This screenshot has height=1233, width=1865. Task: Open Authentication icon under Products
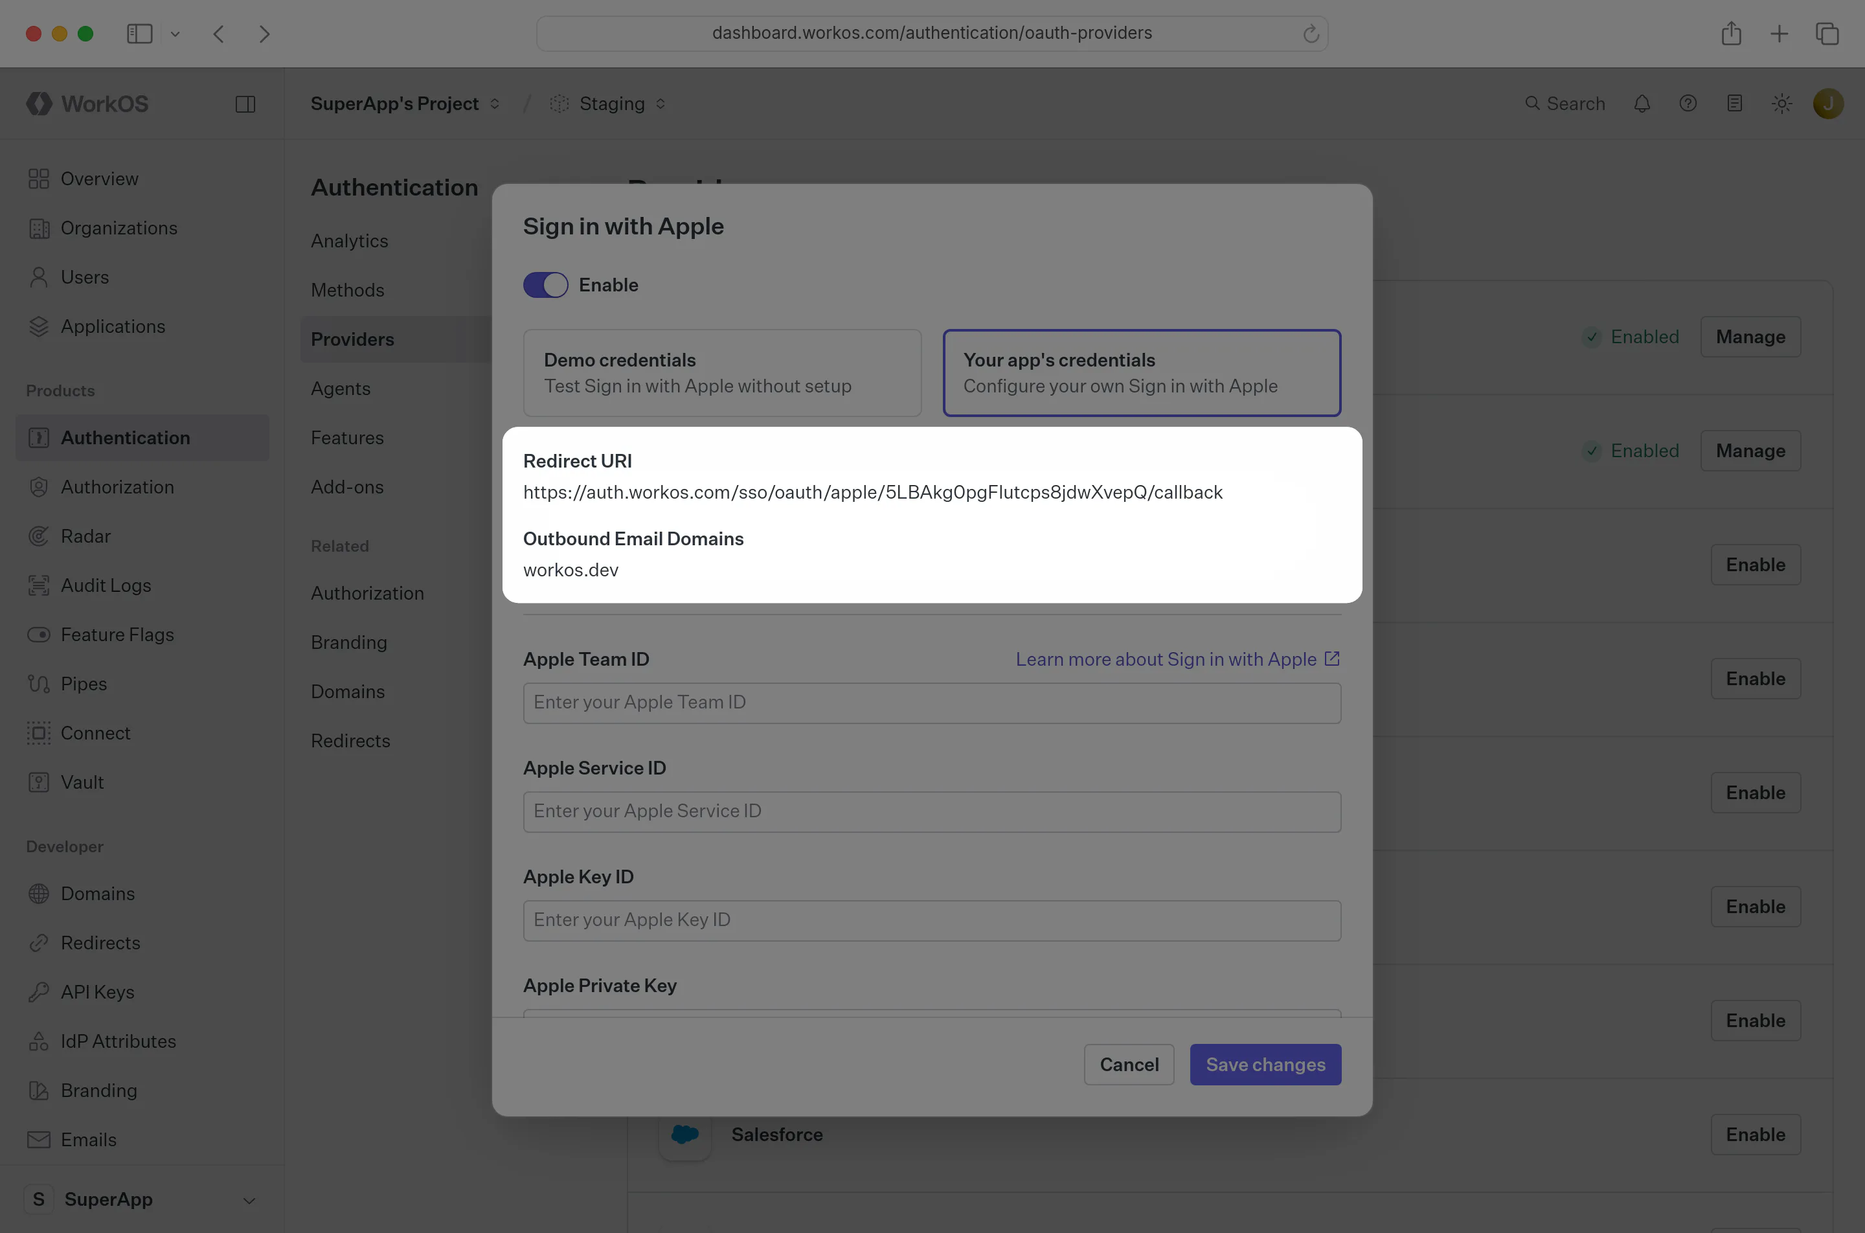38,437
